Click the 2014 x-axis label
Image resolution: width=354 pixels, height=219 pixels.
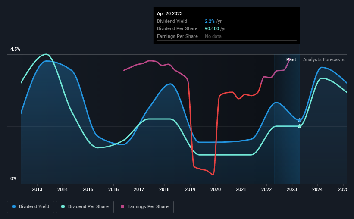pos(63,189)
